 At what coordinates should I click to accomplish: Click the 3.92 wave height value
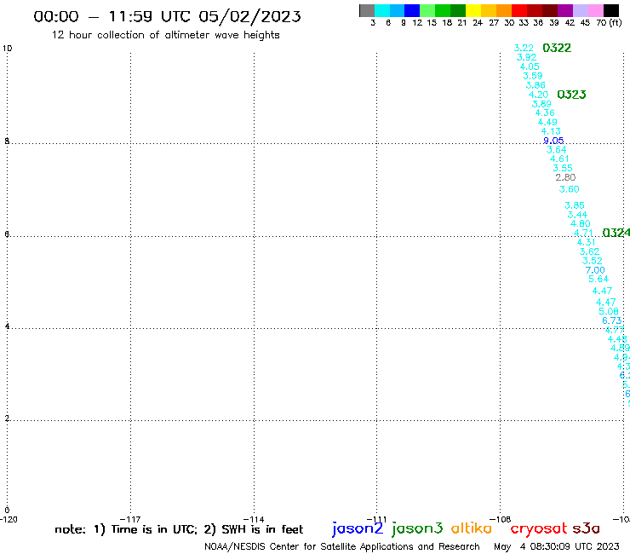tap(526, 57)
